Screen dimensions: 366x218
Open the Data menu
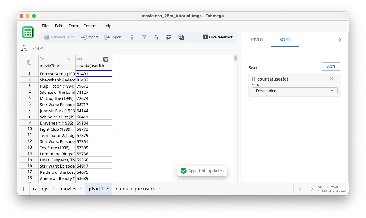(x=73, y=26)
